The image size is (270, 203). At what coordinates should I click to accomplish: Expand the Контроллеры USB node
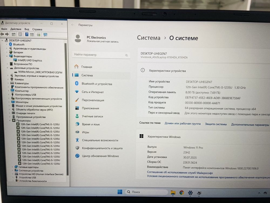(9, 94)
